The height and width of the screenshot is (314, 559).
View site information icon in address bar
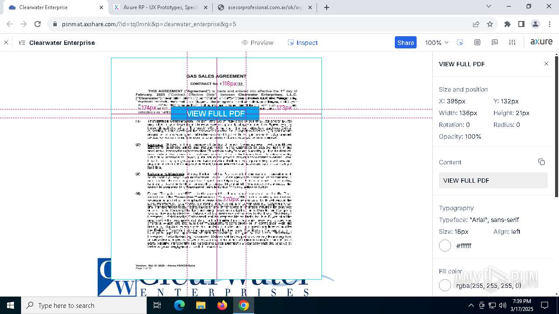click(x=55, y=24)
